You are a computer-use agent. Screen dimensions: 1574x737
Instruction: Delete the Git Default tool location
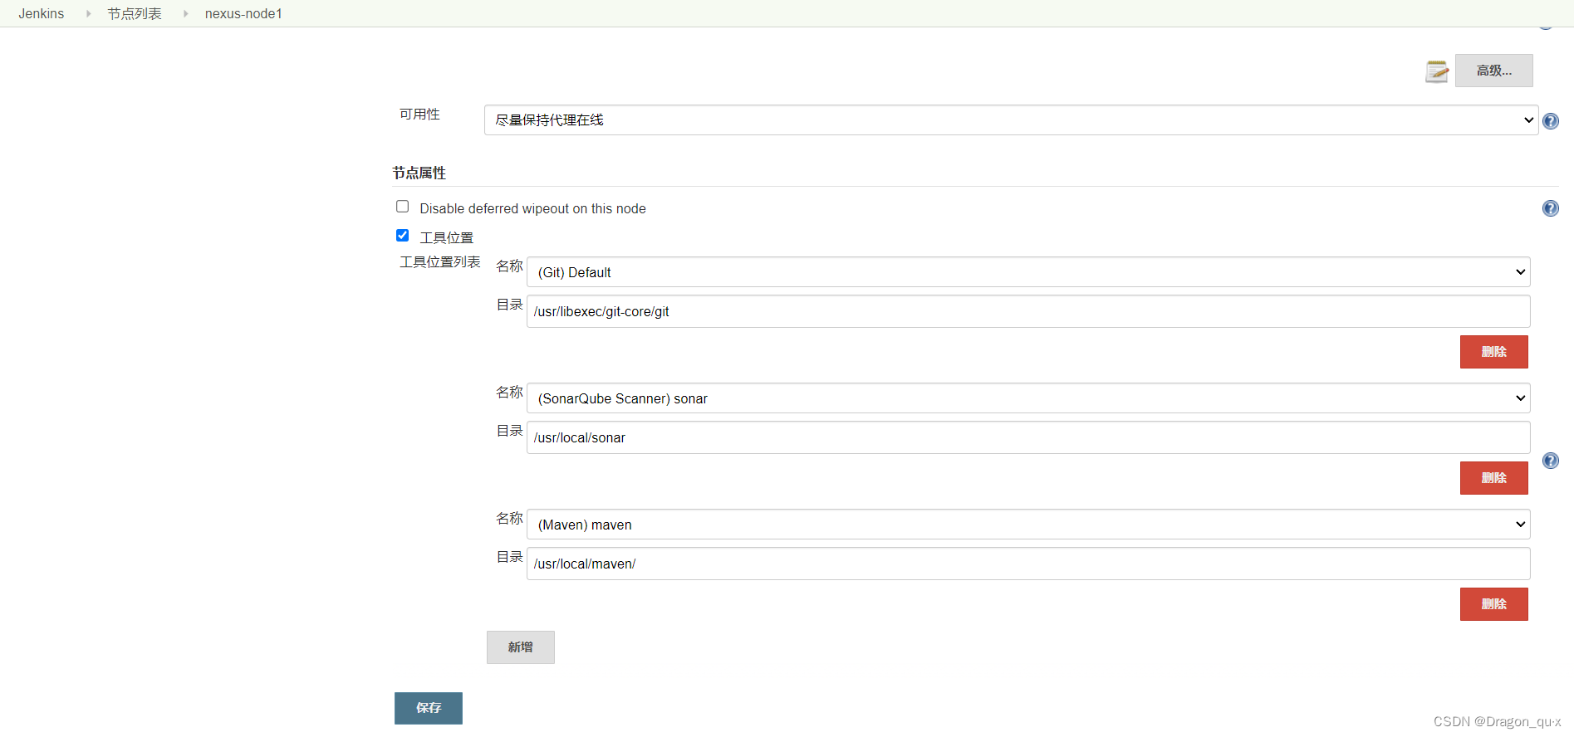pos(1494,352)
